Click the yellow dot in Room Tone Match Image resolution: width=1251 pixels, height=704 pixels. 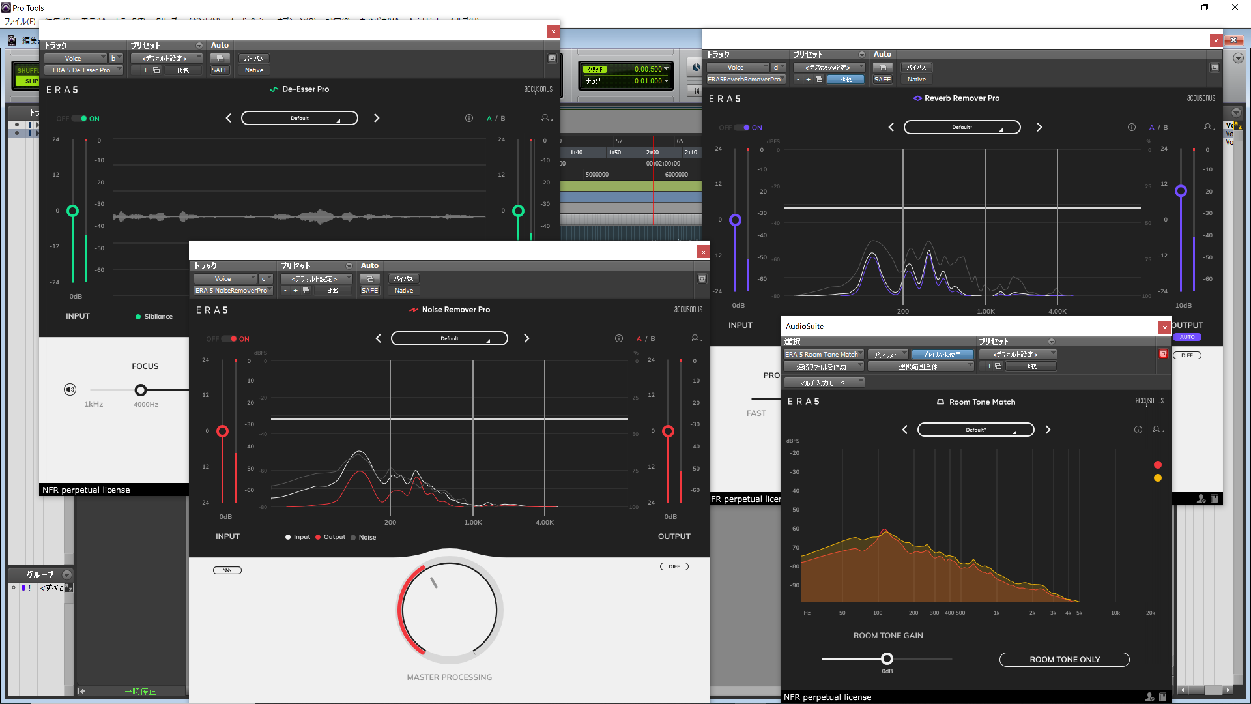[1158, 477]
